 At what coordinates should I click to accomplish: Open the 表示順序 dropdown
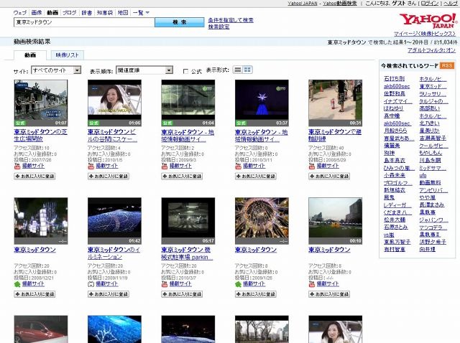[x=144, y=70]
